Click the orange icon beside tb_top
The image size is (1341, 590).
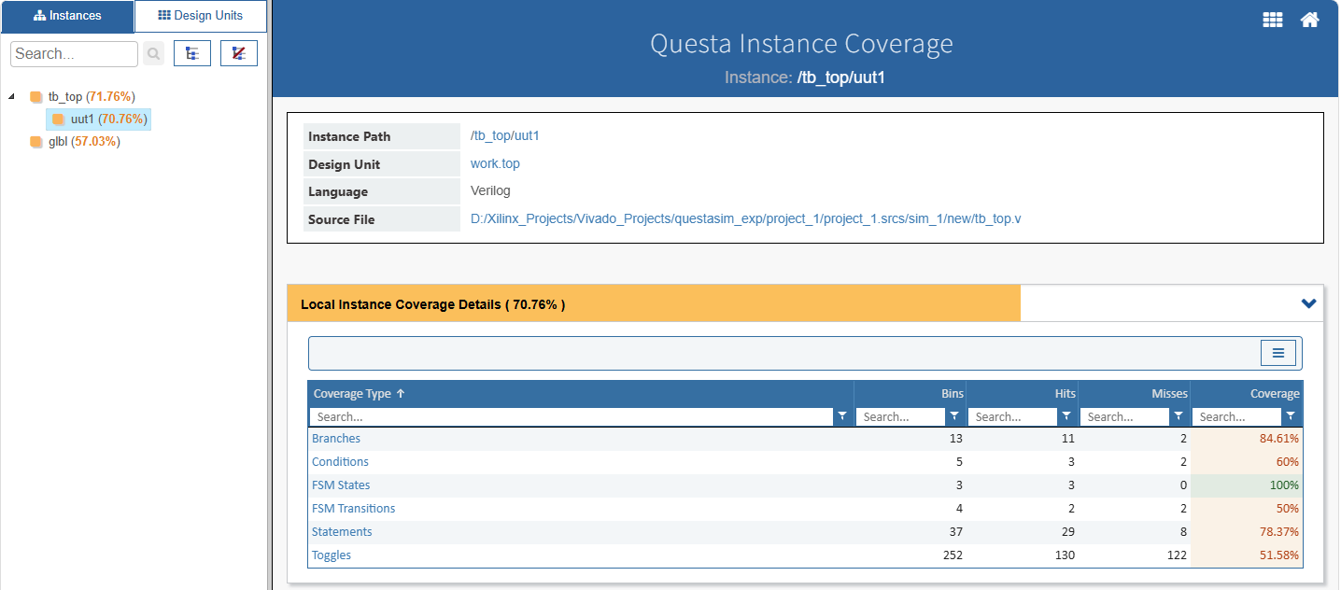(36, 97)
